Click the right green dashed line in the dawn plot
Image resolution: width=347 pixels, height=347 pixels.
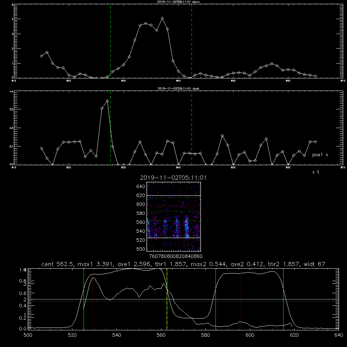(192, 41)
